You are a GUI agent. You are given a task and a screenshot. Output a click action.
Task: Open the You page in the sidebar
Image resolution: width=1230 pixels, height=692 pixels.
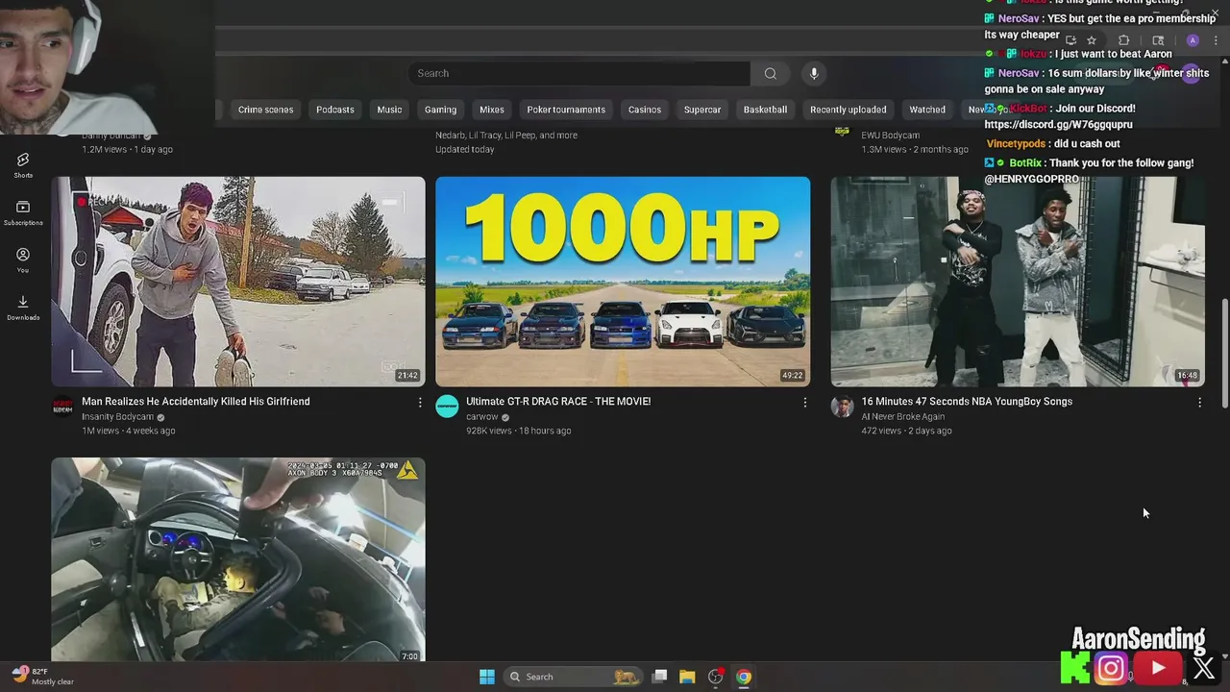pyautogui.click(x=23, y=260)
